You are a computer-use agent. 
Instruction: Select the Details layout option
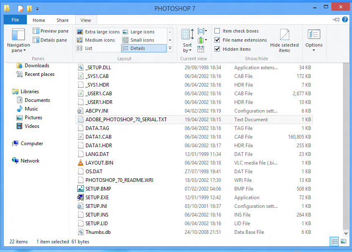coord(144,48)
